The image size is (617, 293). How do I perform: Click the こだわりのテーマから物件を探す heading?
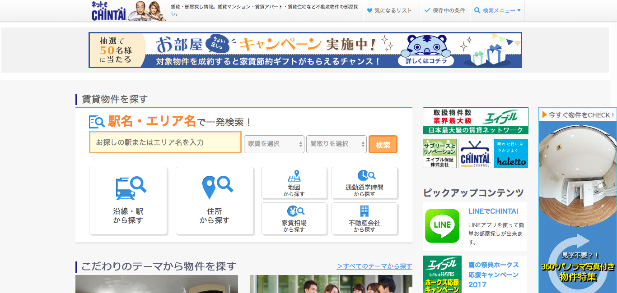coord(159,266)
